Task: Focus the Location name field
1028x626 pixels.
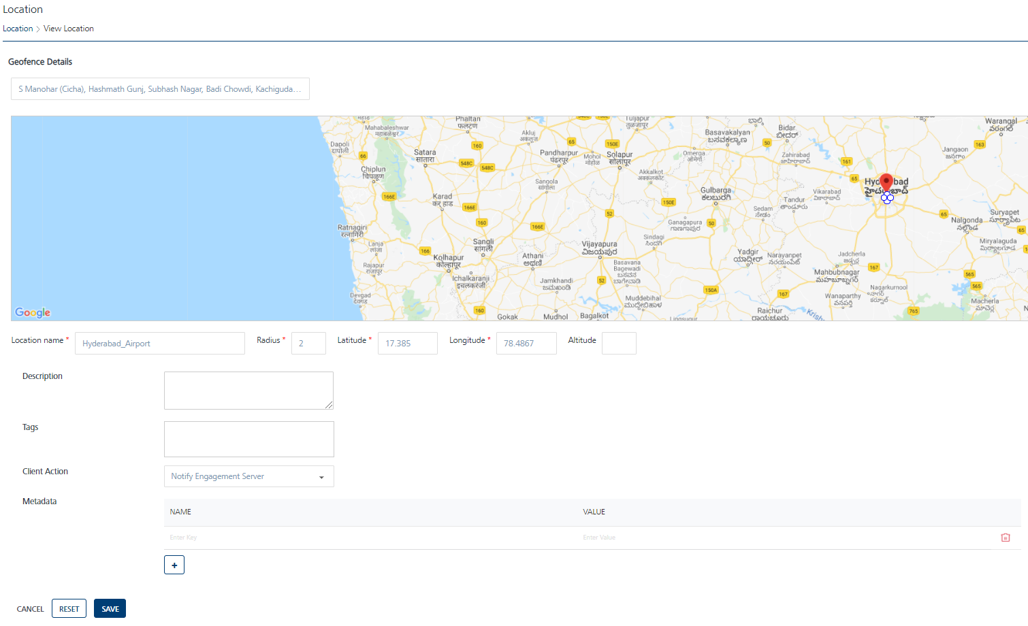Action: click(160, 344)
